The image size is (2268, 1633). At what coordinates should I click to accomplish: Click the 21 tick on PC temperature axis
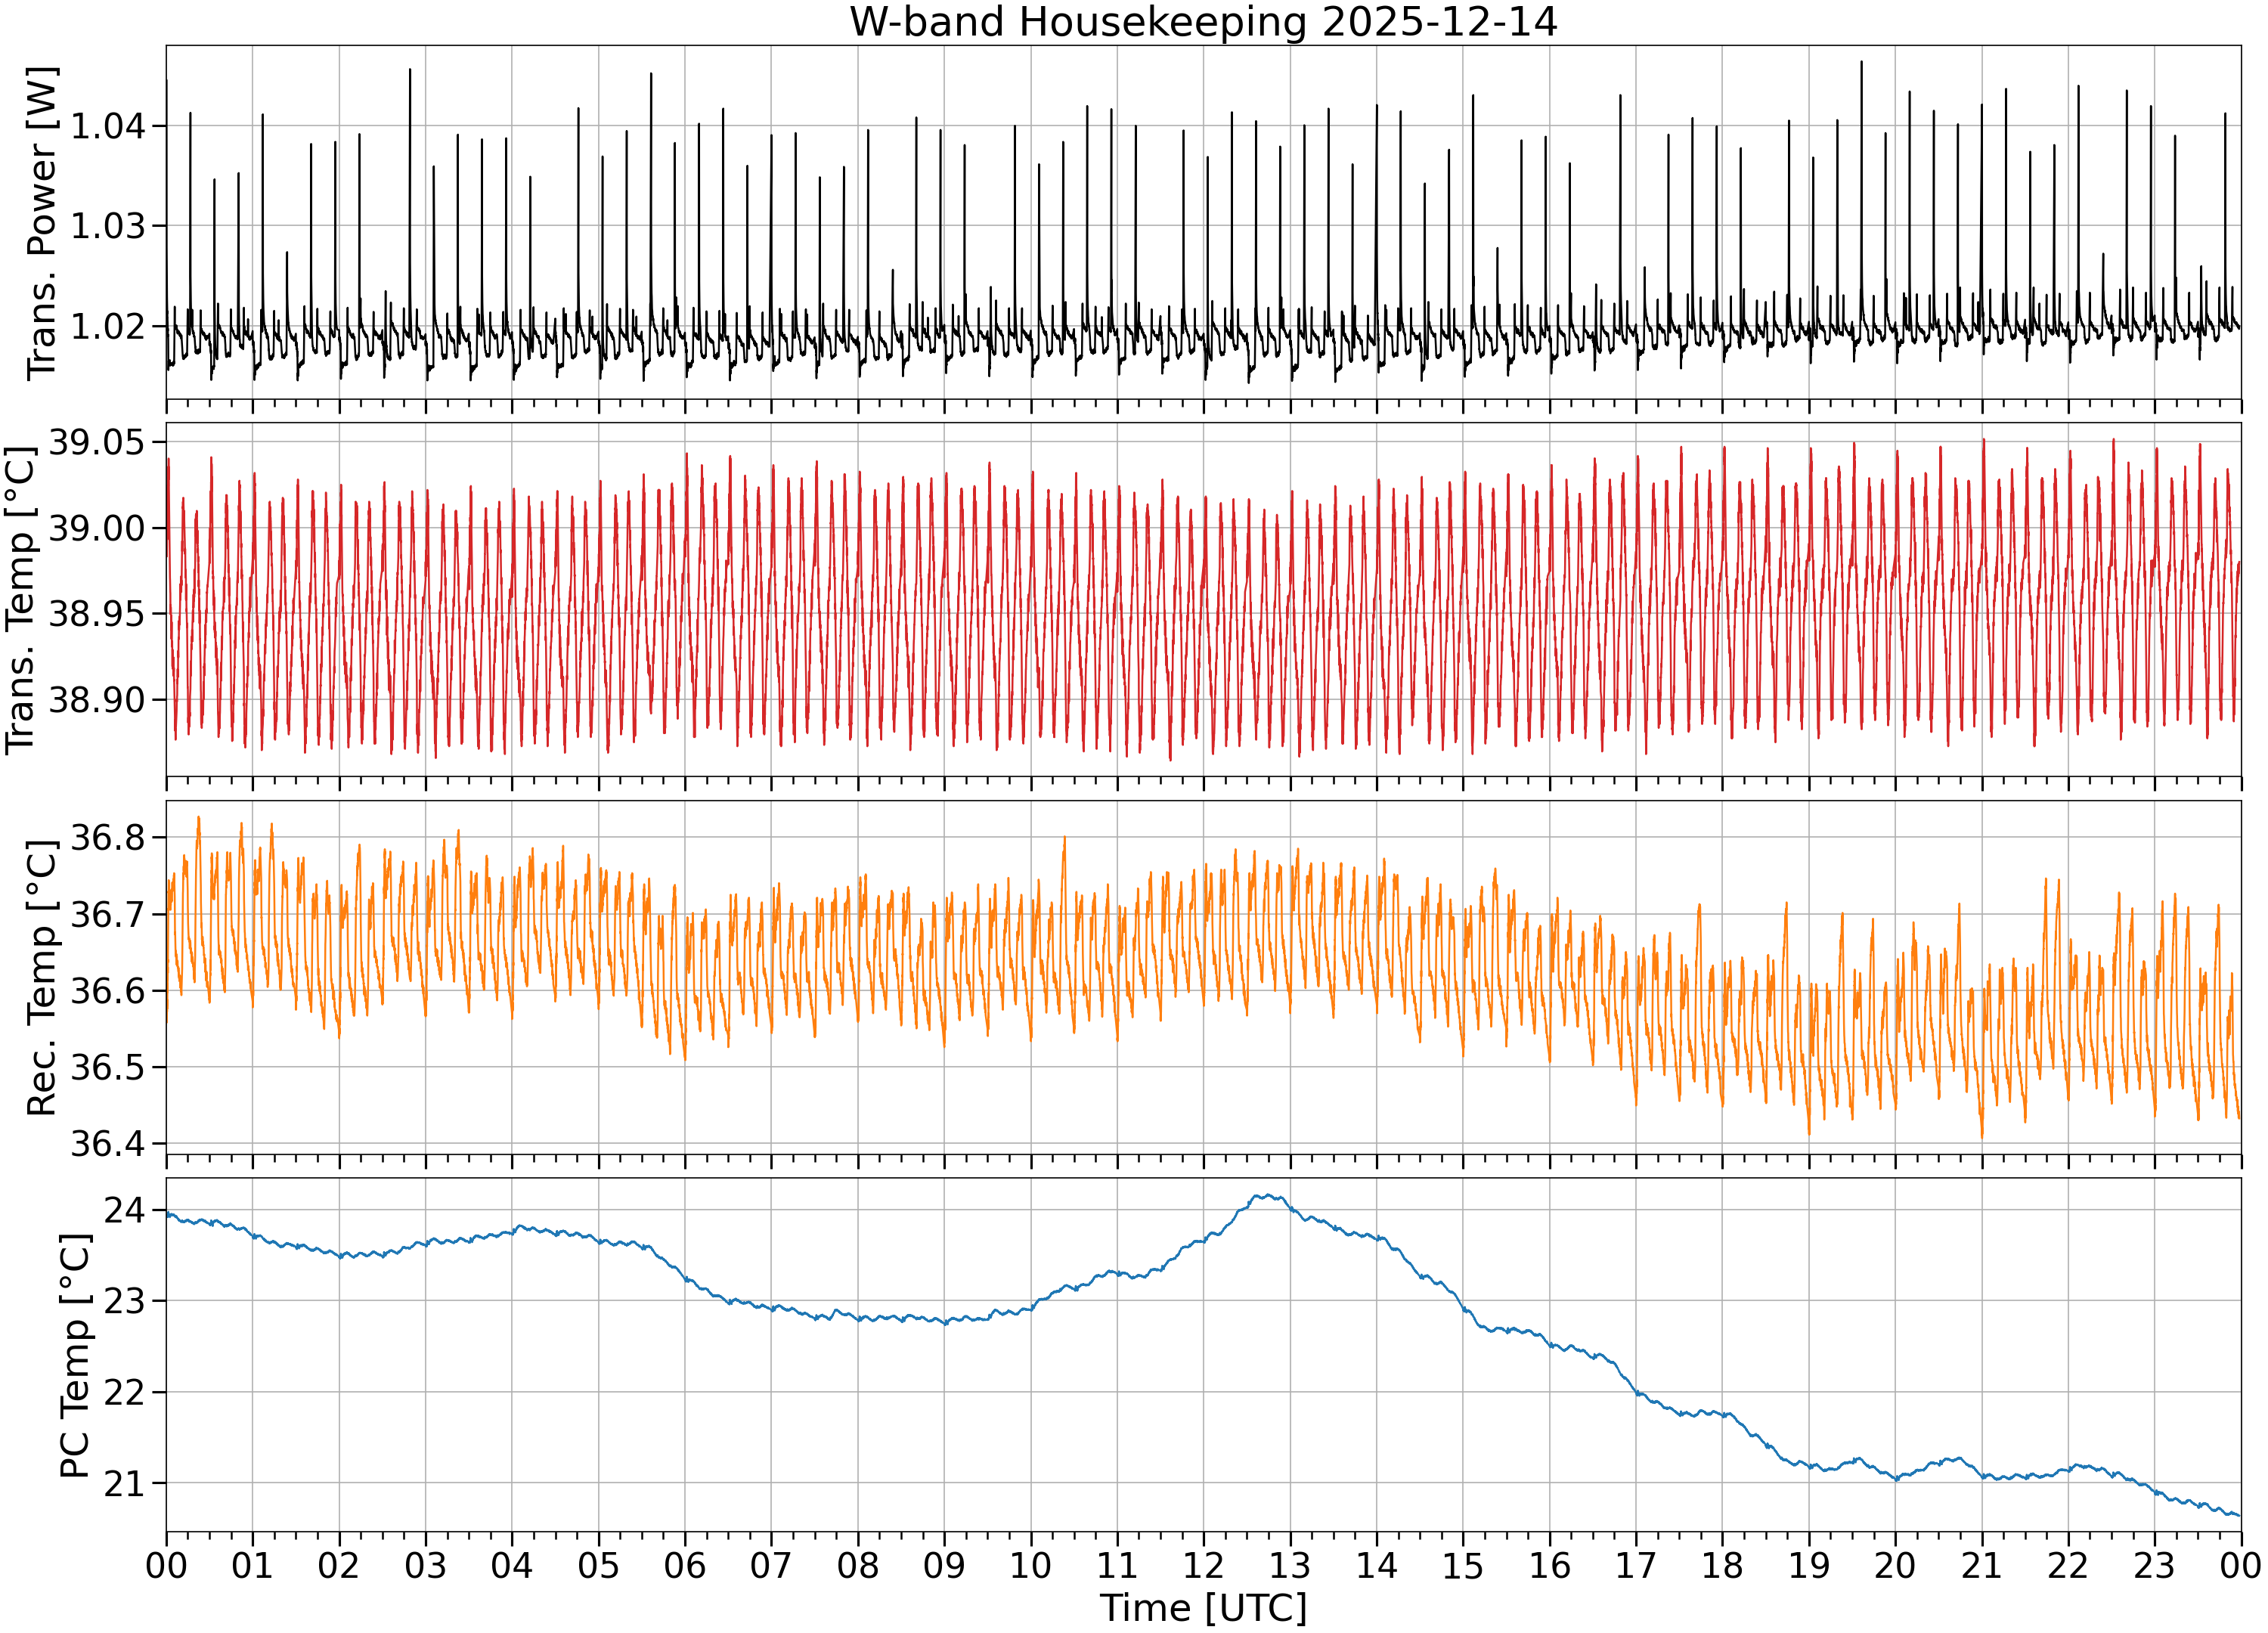pyautogui.click(x=125, y=1483)
